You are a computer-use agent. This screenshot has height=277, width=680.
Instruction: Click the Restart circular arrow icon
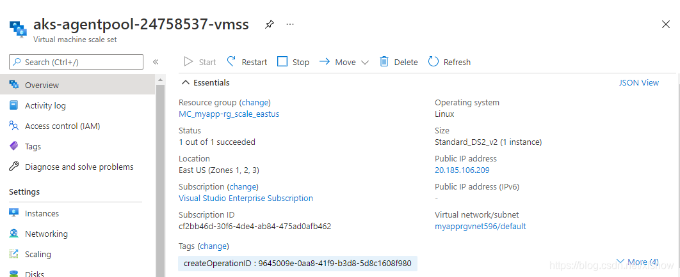pos(232,61)
